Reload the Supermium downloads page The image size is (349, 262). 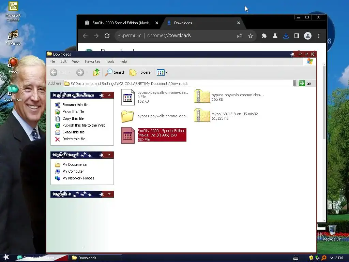pos(107,35)
